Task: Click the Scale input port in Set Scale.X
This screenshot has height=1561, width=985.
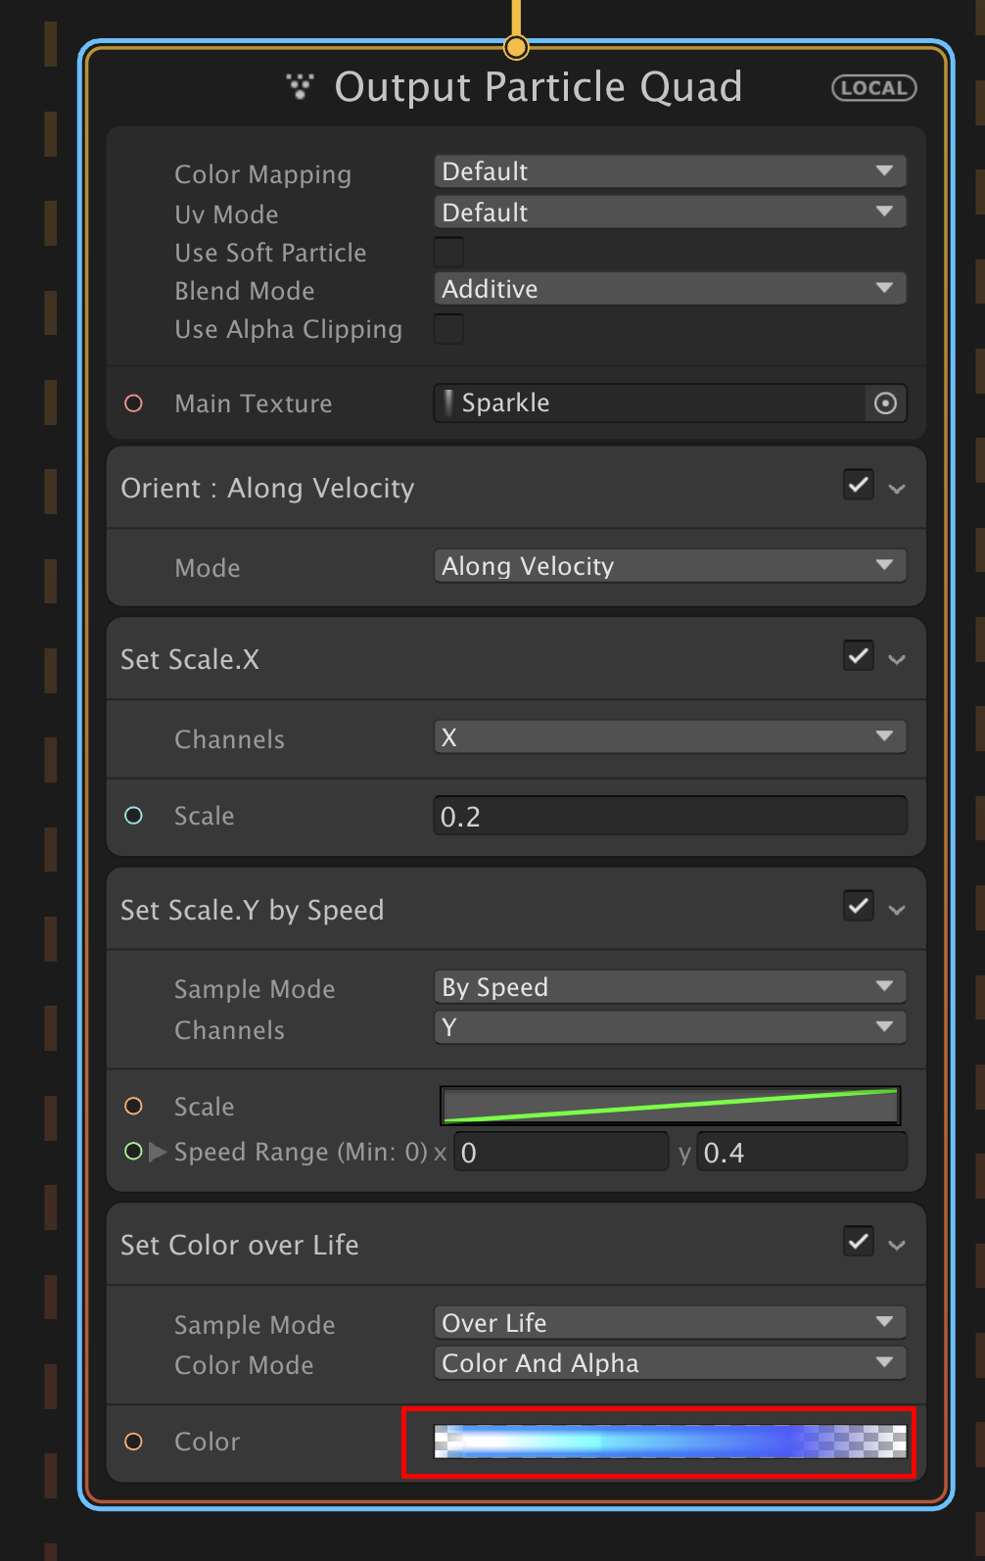Action: tap(134, 816)
